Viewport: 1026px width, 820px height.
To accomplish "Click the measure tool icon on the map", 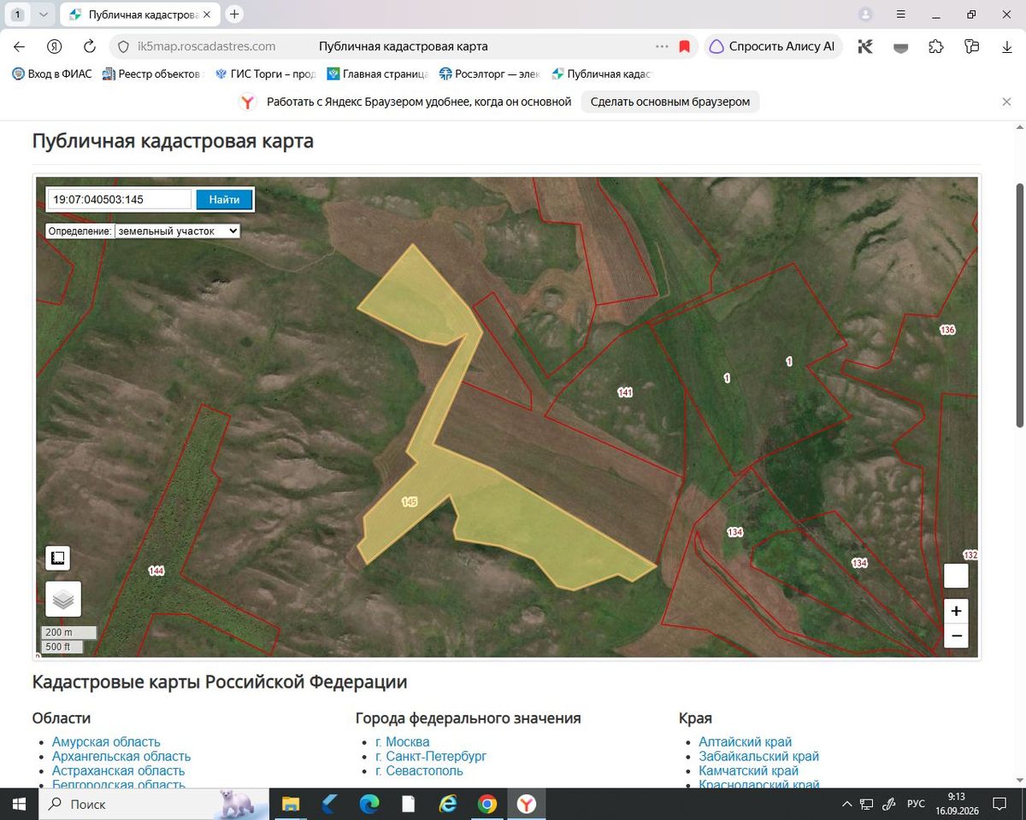I will [57, 559].
